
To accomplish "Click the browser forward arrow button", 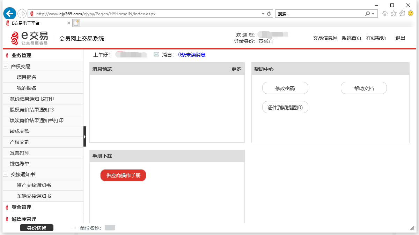I will click(x=22, y=14).
